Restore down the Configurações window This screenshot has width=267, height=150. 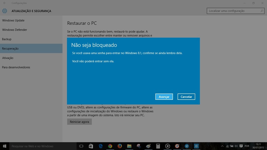[x=253, y=3]
